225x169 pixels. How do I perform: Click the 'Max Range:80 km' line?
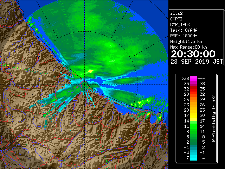pos(188,47)
